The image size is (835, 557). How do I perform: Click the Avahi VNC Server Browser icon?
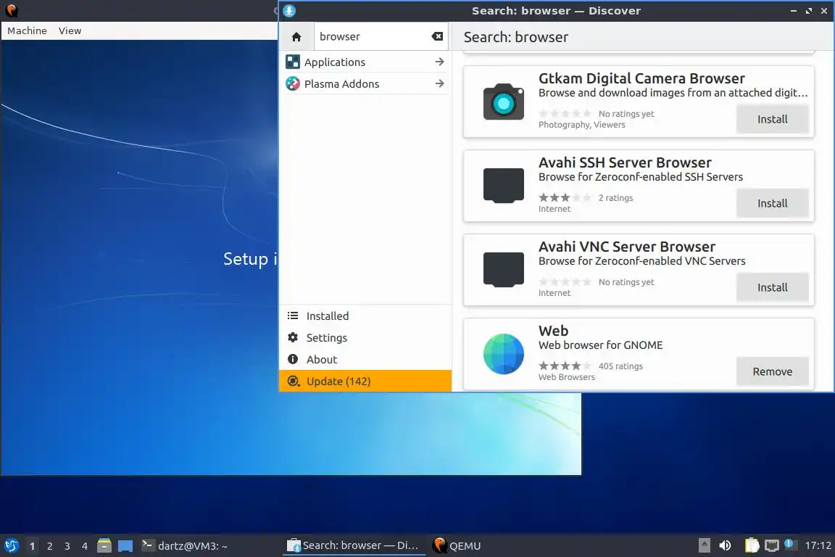pos(504,270)
